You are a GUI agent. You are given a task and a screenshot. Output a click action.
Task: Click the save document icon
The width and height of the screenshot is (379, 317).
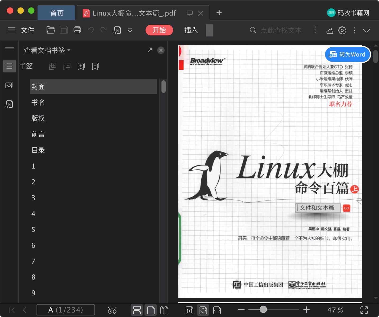coord(64,30)
